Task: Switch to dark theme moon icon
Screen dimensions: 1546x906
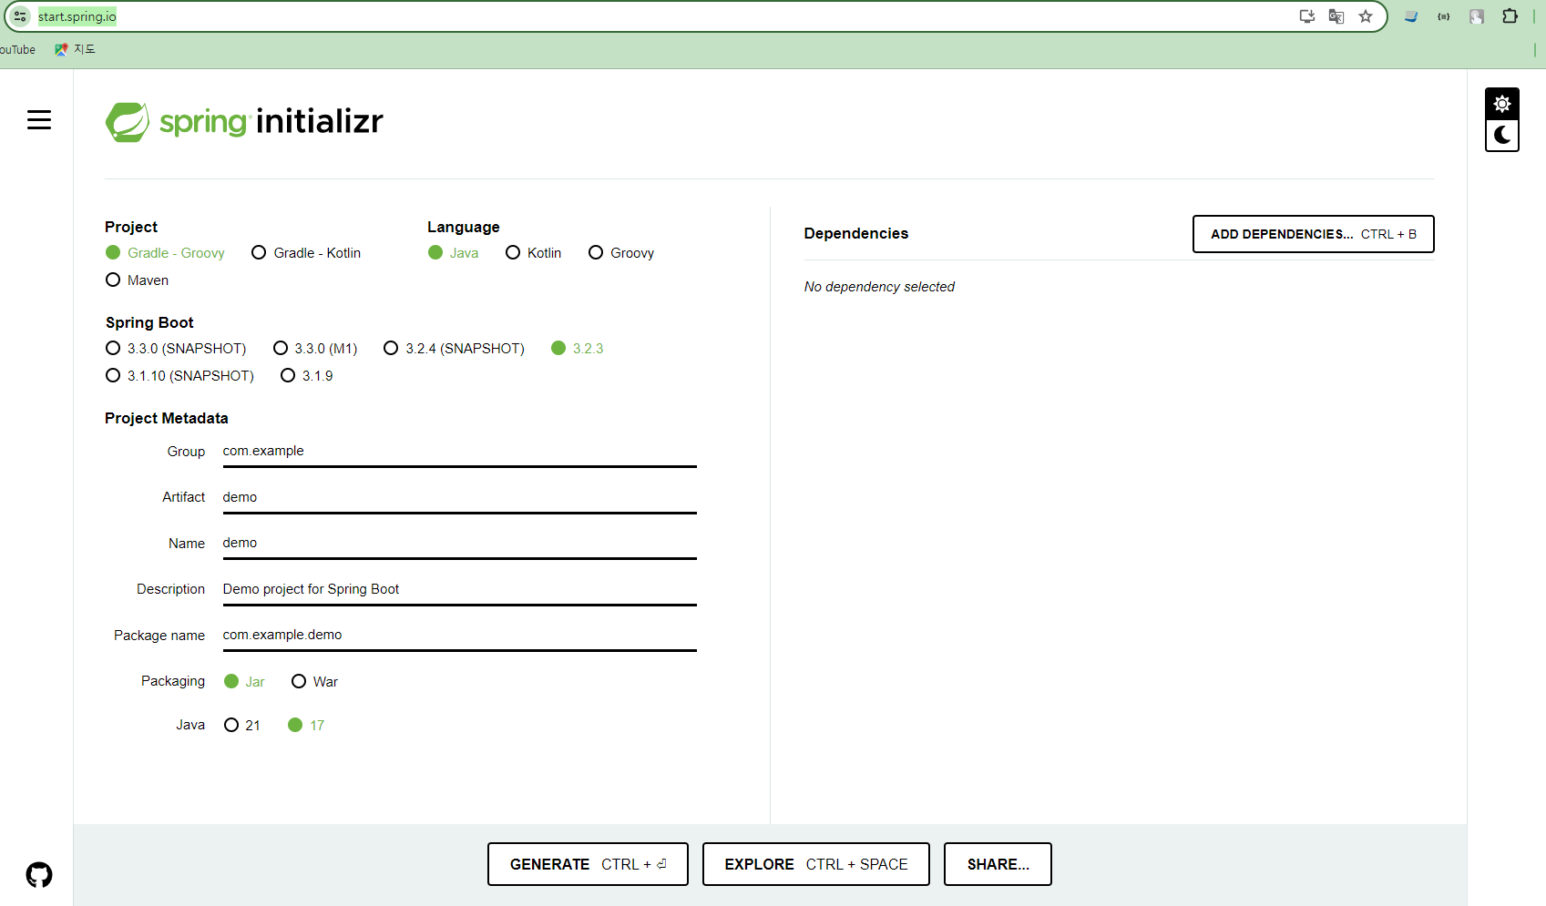Action: pyautogui.click(x=1502, y=135)
